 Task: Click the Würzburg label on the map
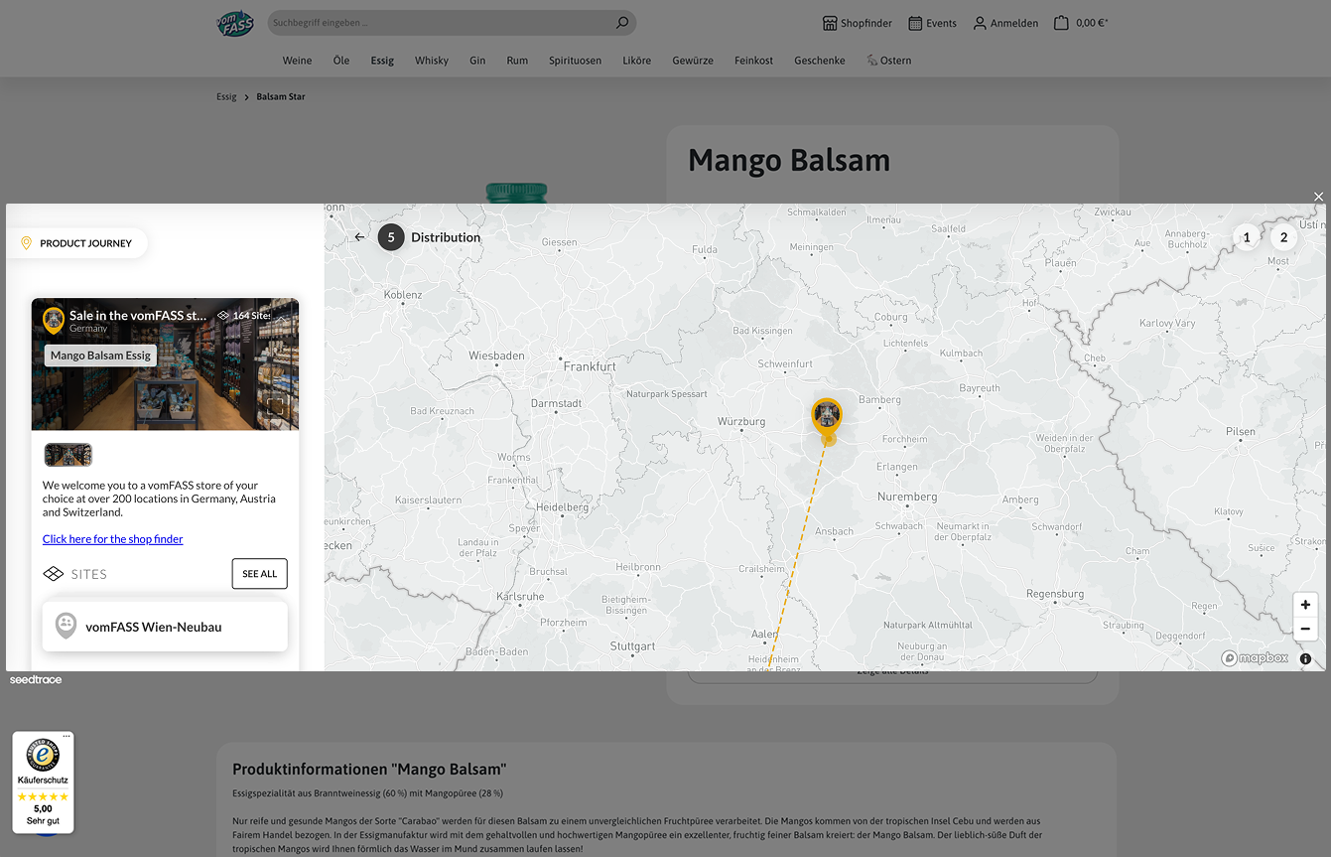pyautogui.click(x=741, y=422)
